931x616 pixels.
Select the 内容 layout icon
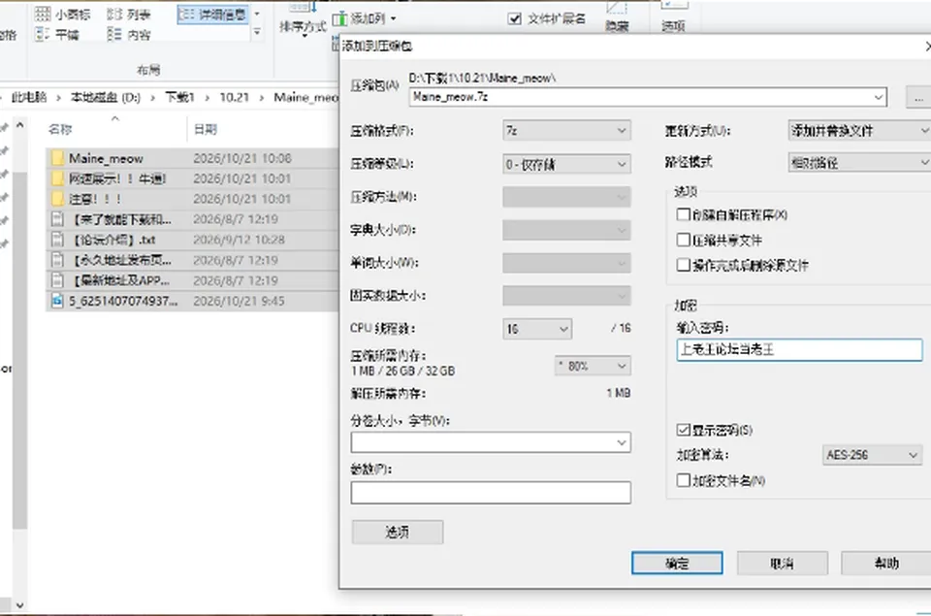coord(114,35)
